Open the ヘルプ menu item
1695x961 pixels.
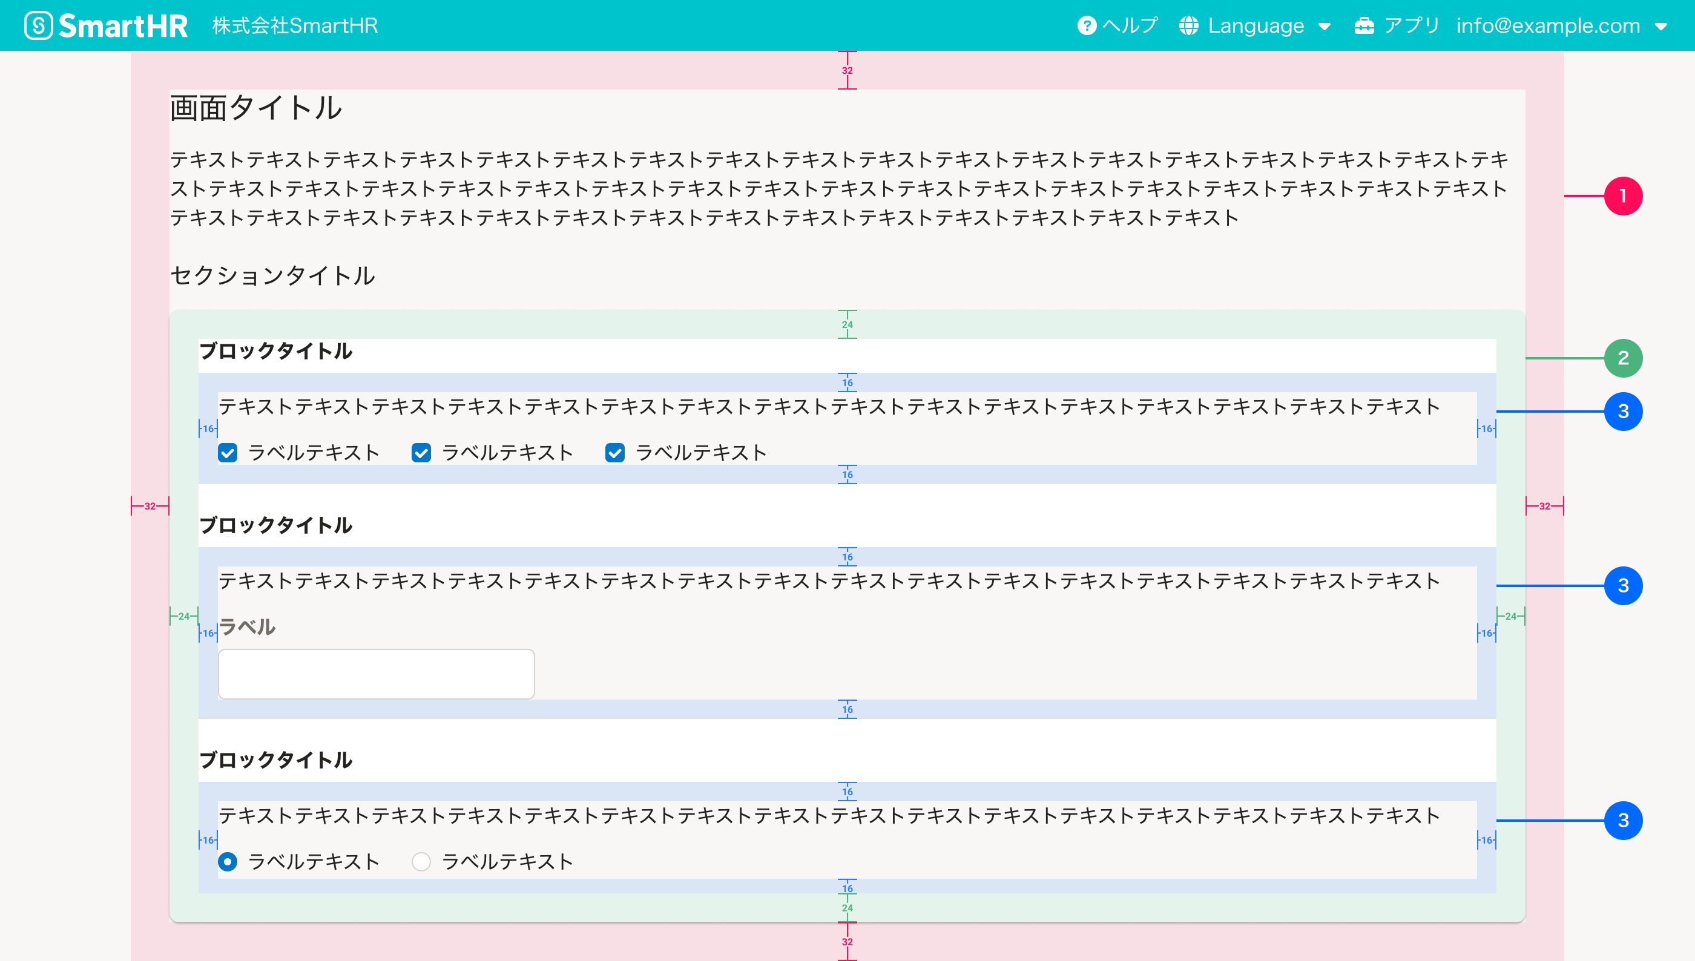coord(1130,26)
